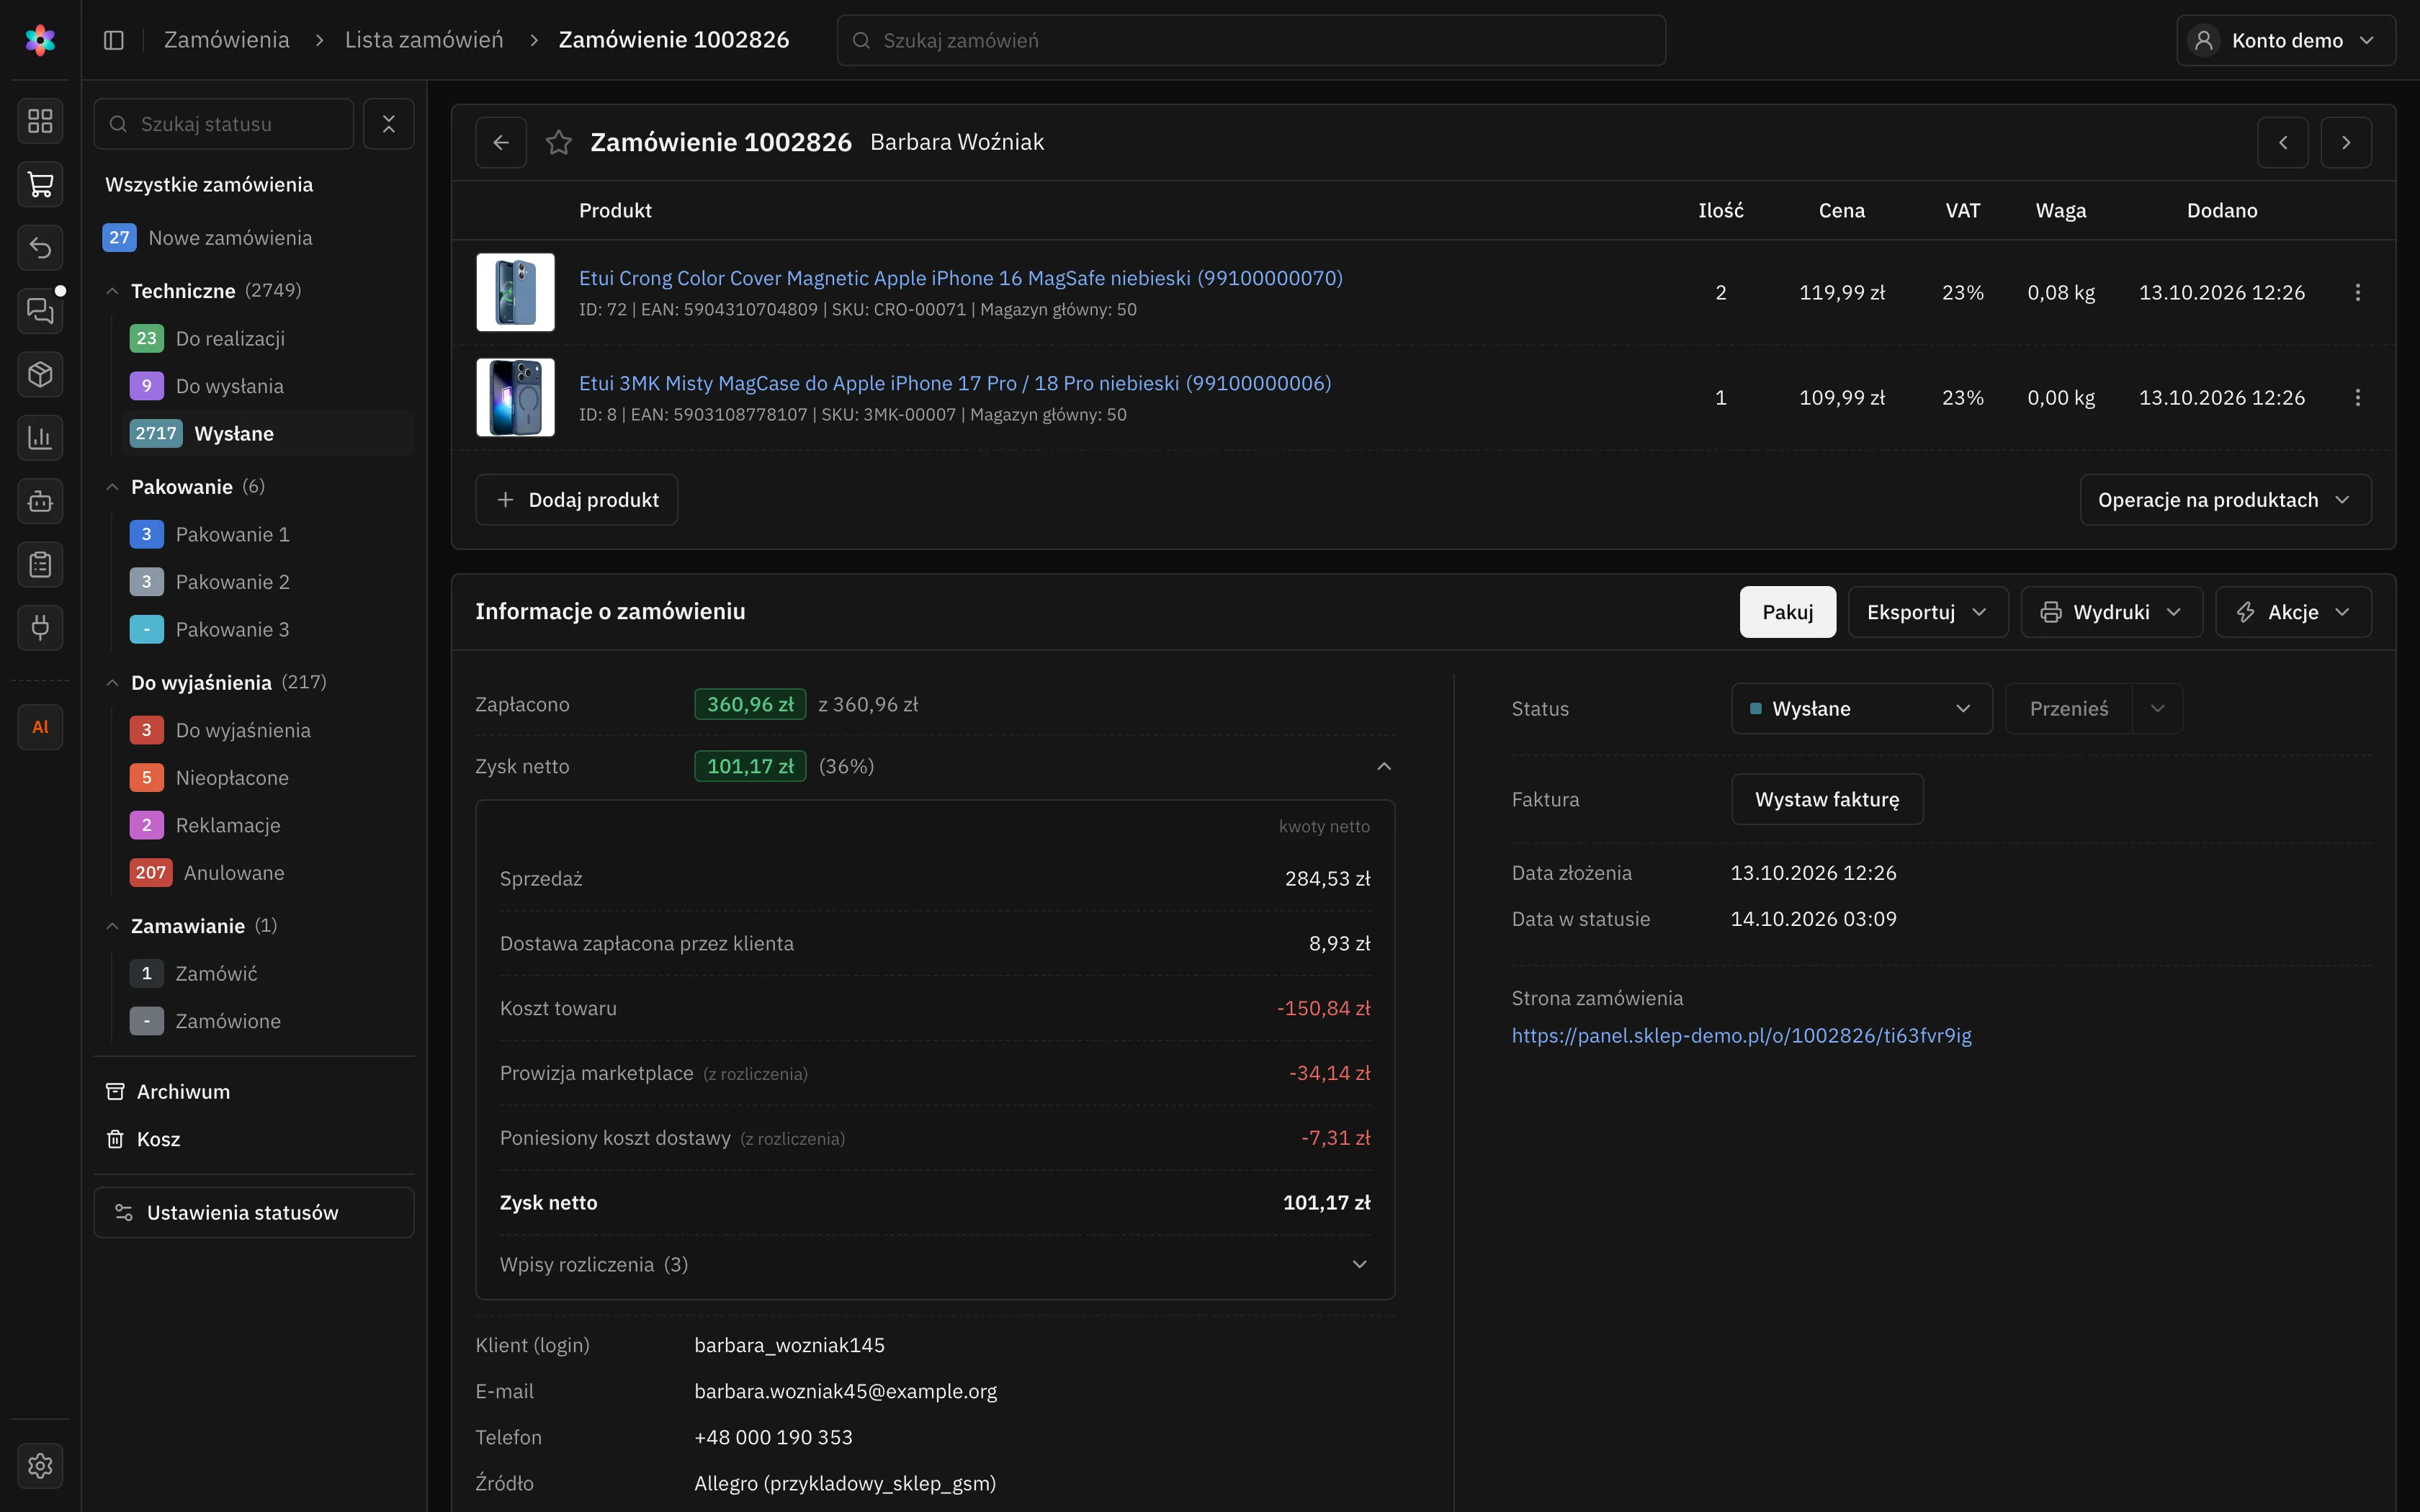
Task: Open the Wydruki dropdown
Action: coord(2112,612)
